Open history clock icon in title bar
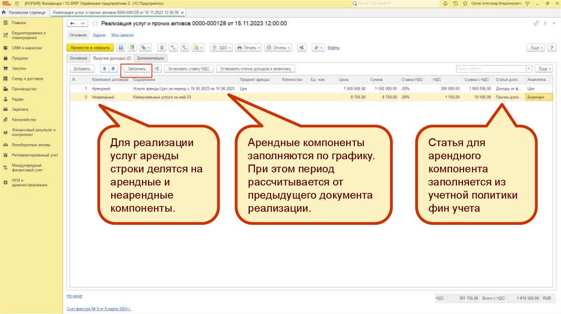 [x=456, y=3]
